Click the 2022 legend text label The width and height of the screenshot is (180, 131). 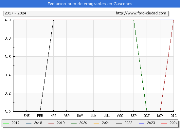(128, 123)
